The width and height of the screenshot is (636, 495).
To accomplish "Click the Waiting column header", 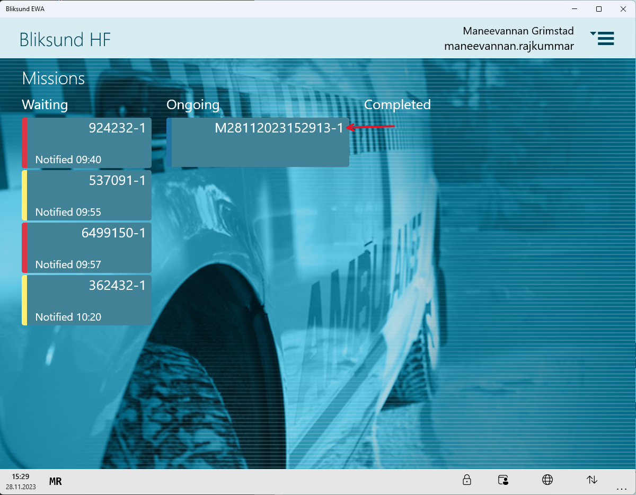I will 45,104.
